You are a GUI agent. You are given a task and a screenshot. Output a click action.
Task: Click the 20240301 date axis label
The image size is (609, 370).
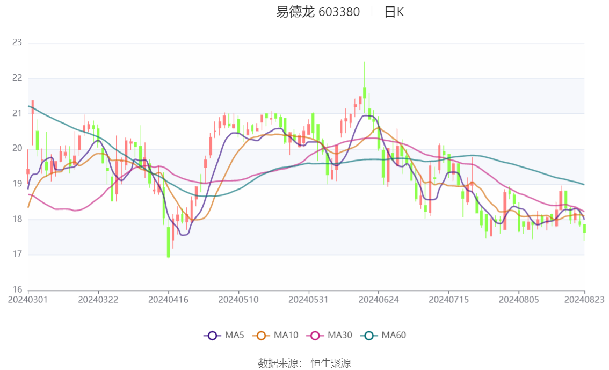[27, 300]
